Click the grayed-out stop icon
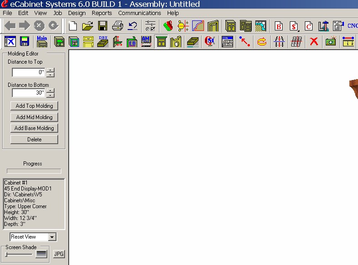The image size is (358, 265). pos(39,25)
